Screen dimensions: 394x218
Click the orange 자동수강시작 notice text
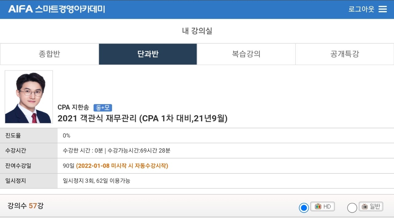[122, 166]
